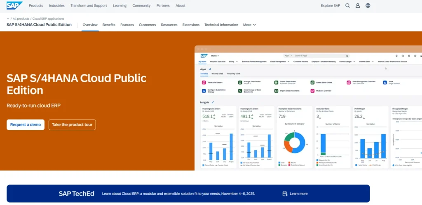Click the Create Sales Orders Automatic Extraction icon
422x205 pixels.
tap(276, 83)
